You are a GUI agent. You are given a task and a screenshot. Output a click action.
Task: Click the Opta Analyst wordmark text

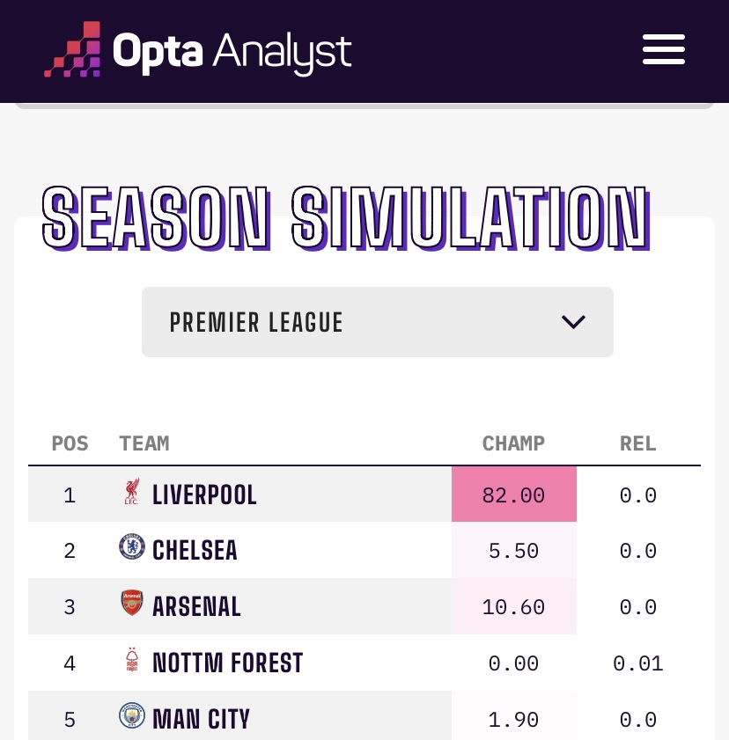232,51
